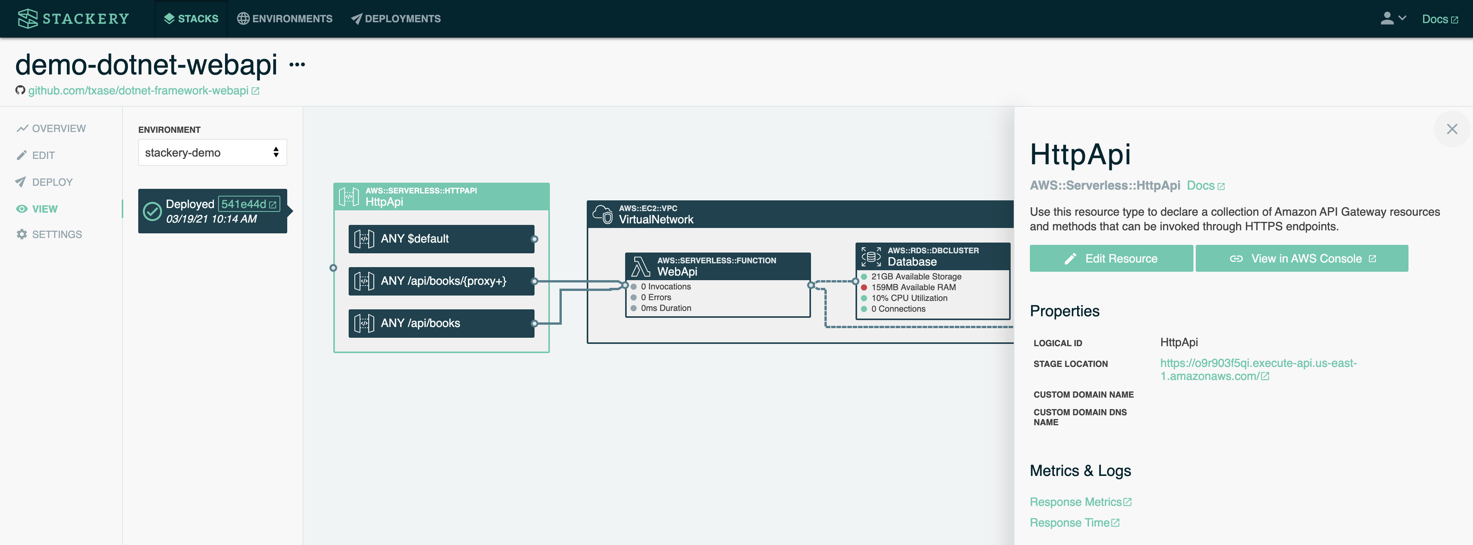Click the VirtualNetwork VPC cloud icon

click(x=603, y=214)
